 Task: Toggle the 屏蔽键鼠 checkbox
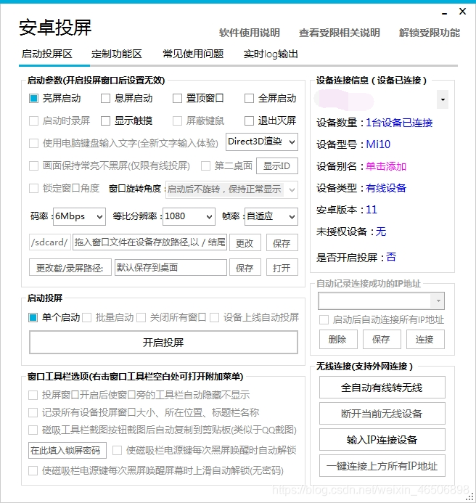[177, 121]
